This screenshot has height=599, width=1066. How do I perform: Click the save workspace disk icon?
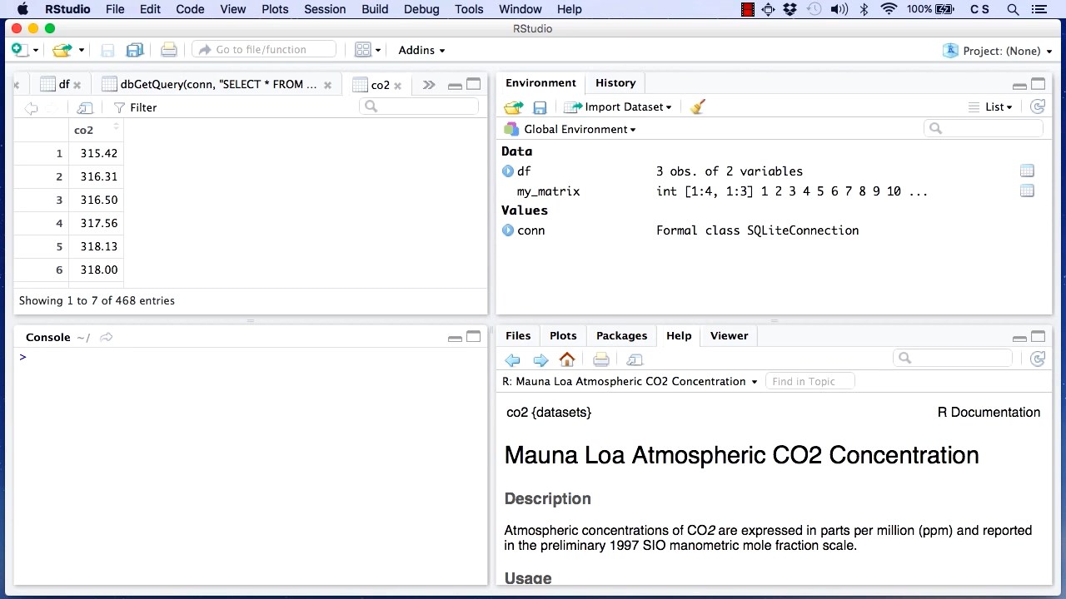click(540, 107)
